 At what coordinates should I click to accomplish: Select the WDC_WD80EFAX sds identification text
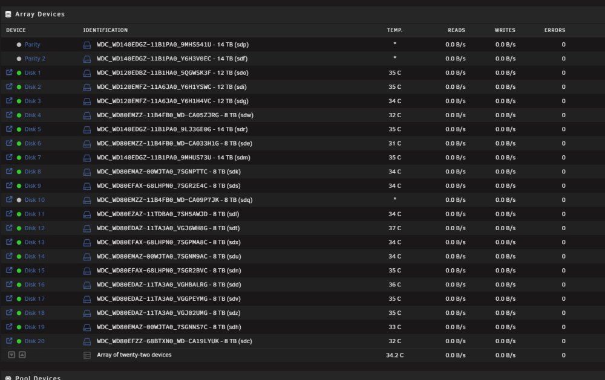(169, 185)
